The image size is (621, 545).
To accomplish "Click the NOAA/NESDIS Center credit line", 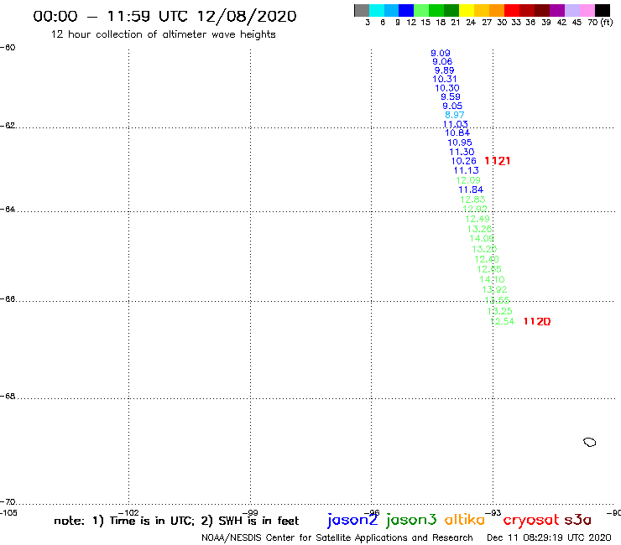I will tap(337, 538).
